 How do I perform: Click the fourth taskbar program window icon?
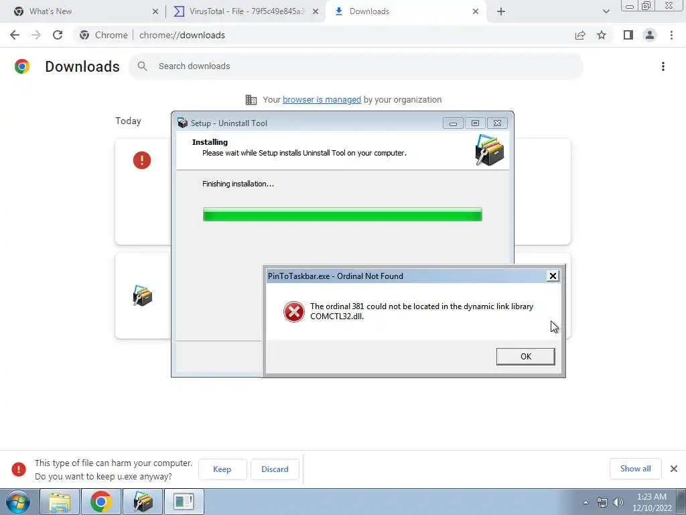tap(184, 502)
